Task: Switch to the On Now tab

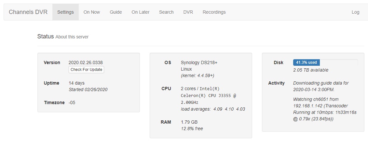Action: click(92, 12)
